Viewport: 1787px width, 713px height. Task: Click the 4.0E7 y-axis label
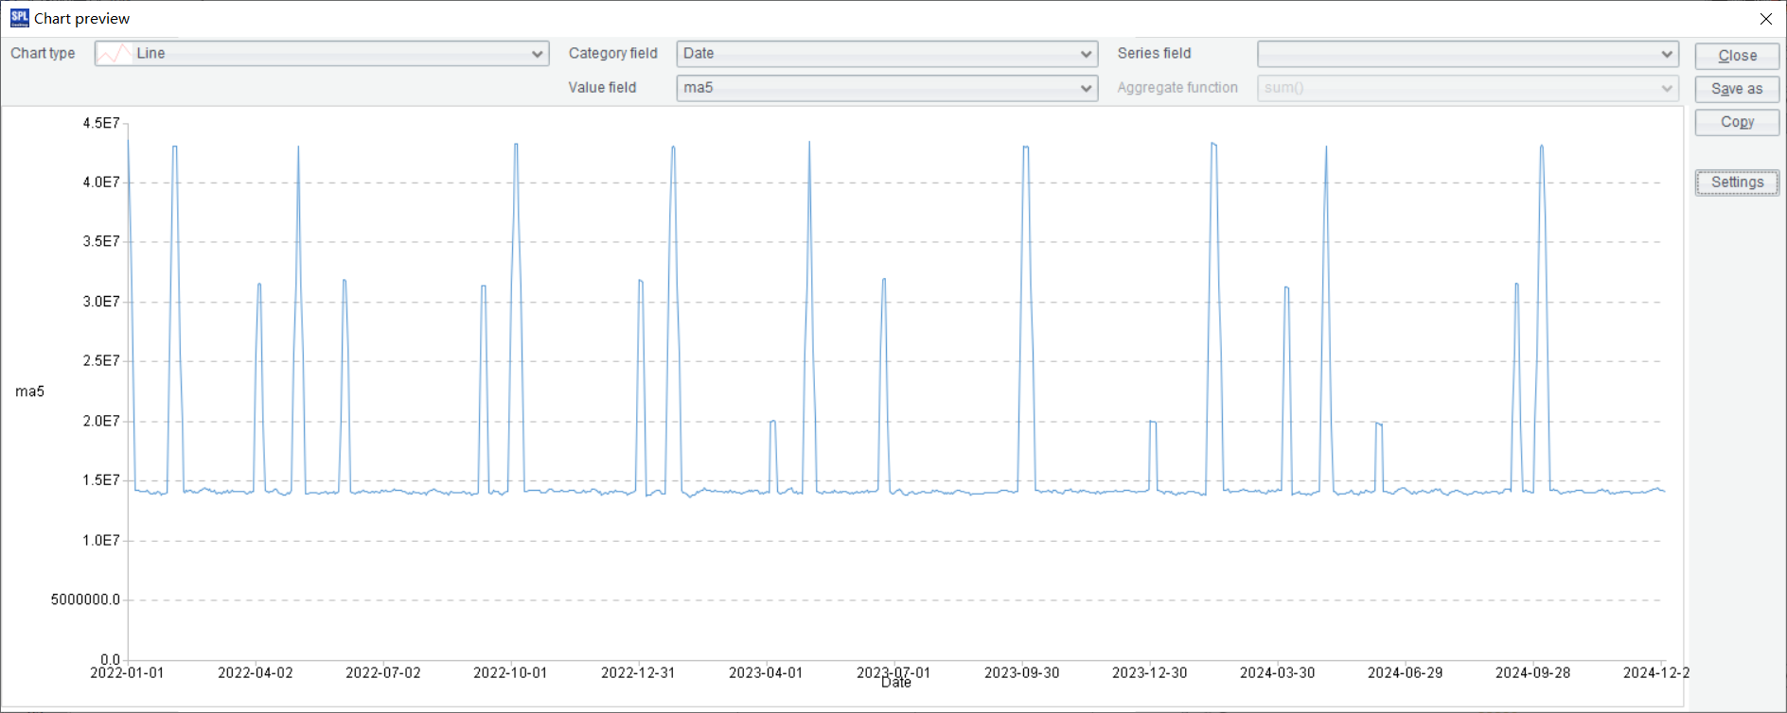point(101,183)
